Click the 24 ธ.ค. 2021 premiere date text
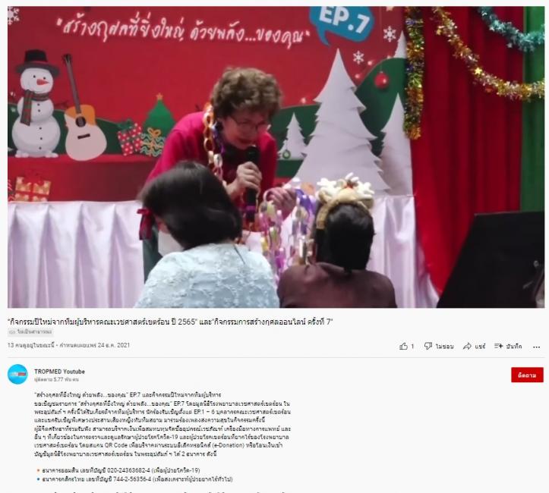The width and height of the screenshot is (549, 493). [114, 345]
